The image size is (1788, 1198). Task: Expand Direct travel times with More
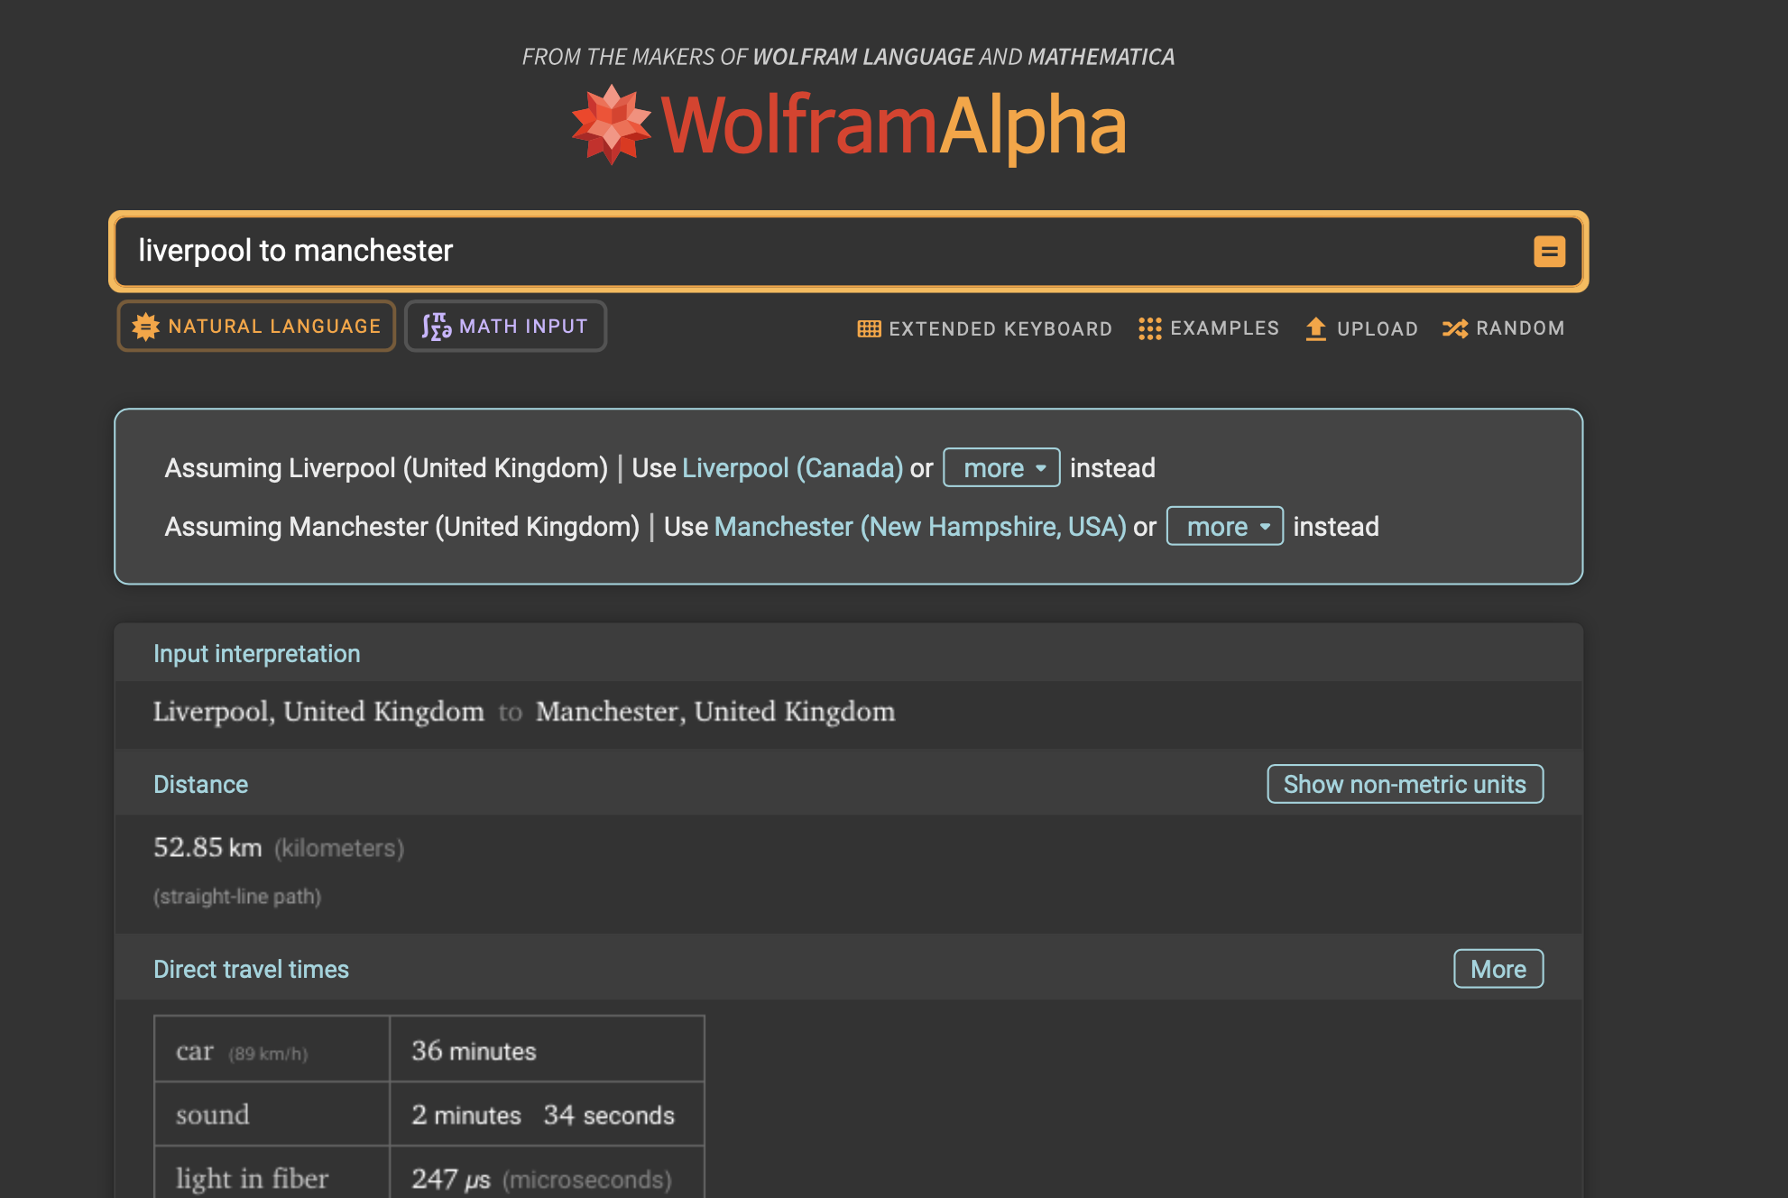coord(1498,970)
